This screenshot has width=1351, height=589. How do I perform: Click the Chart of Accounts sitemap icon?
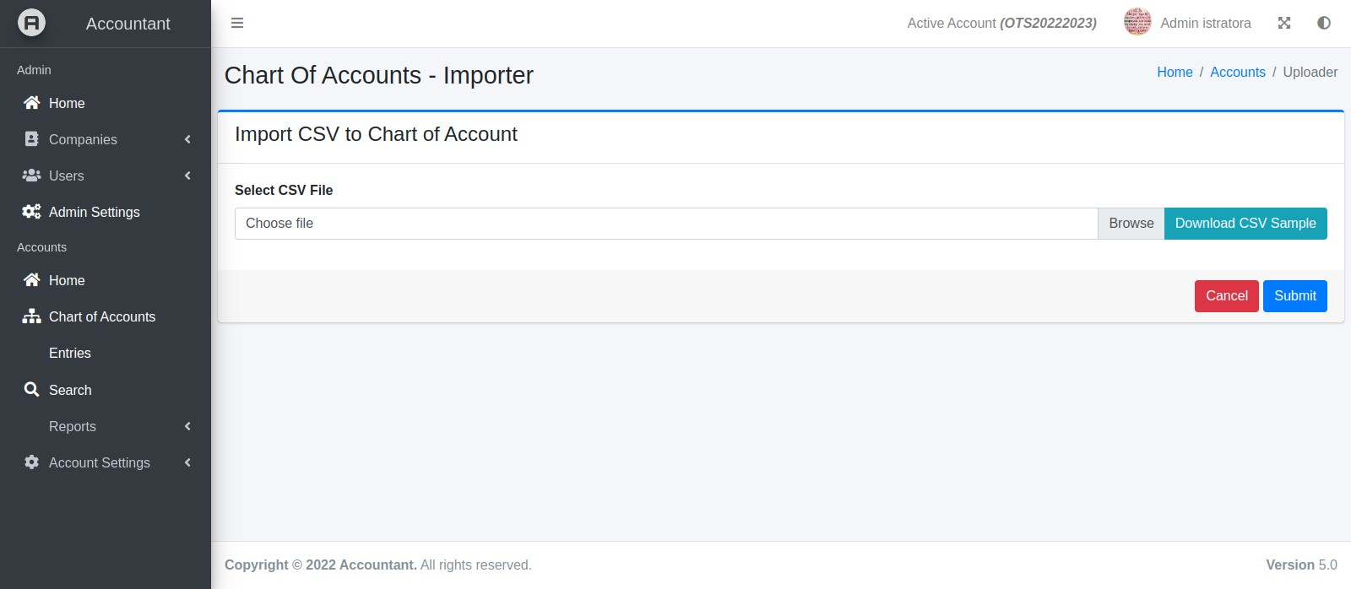(x=31, y=316)
